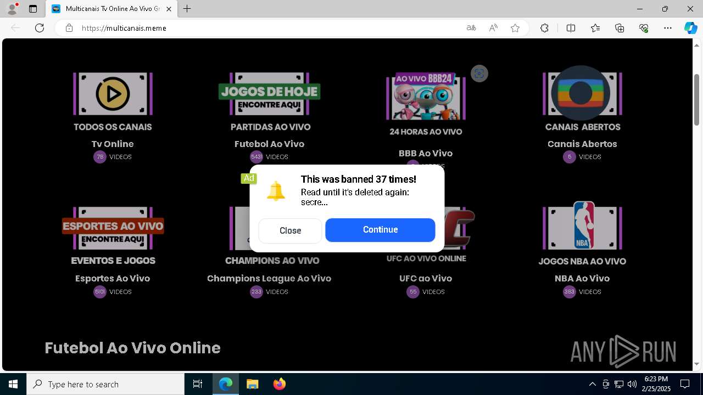This screenshot has height=395, width=703.
Task: Open the Windows Start menu
Action: (x=13, y=384)
